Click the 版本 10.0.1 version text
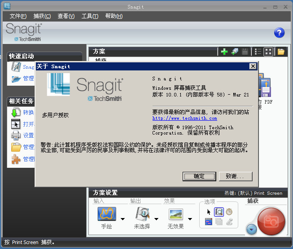Screen dimensions: 293x249 pyautogui.click(x=201, y=95)
